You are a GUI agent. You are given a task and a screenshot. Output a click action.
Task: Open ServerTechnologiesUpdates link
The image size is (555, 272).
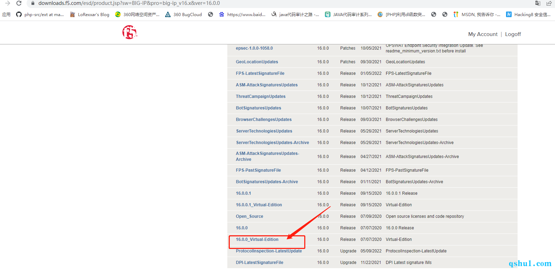click(x=264, y=131)
